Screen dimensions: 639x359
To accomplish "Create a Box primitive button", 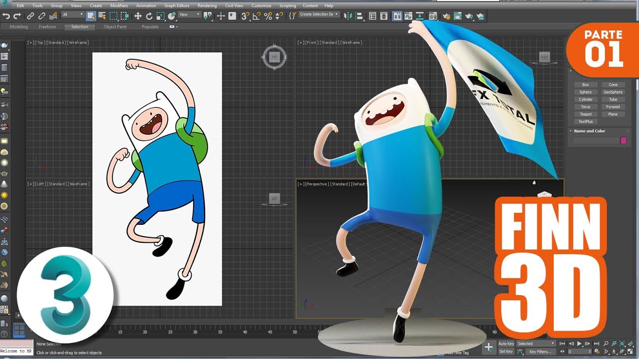I will [586, 85].
